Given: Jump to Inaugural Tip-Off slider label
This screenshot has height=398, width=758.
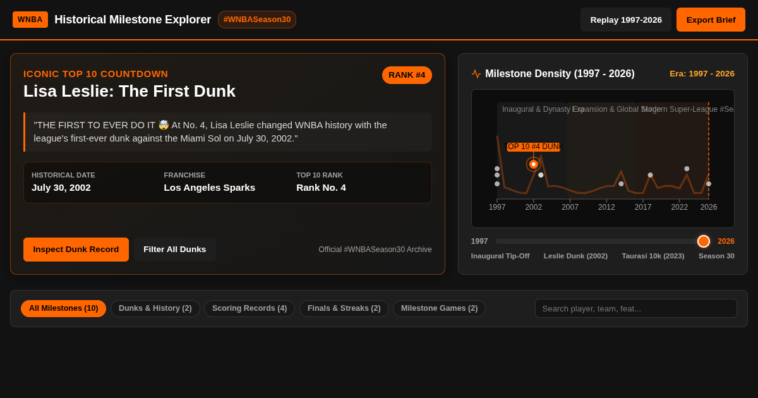Looking at the screenshot, I should pyautogui.click(x=500, y=256).
